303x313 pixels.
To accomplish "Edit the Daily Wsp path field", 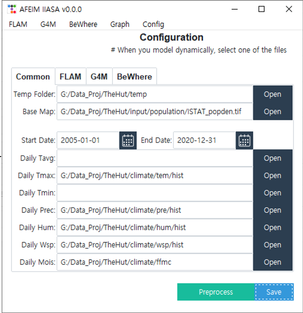I will click(155, 245).
